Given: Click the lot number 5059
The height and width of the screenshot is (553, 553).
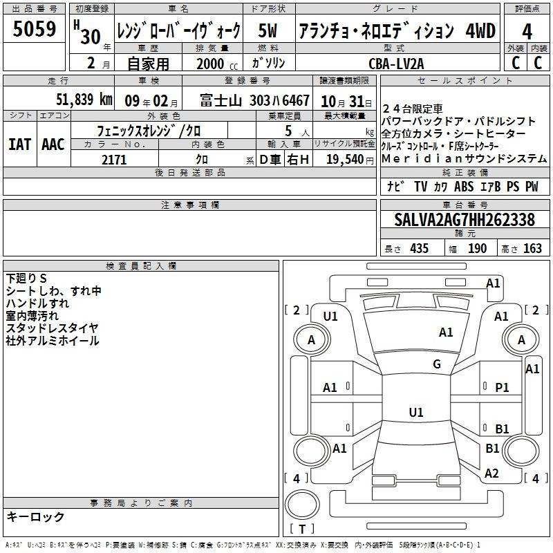Looking at the screenshot, I should 35,31.
